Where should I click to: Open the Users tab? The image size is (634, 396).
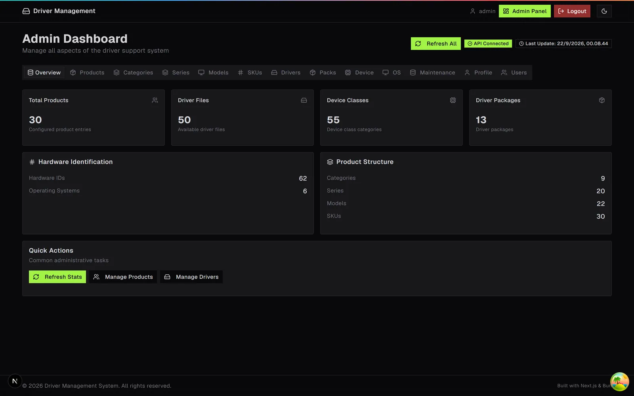point(514,72)
